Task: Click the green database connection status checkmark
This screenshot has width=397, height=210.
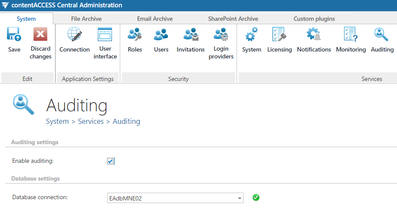Action: (256, 197)
